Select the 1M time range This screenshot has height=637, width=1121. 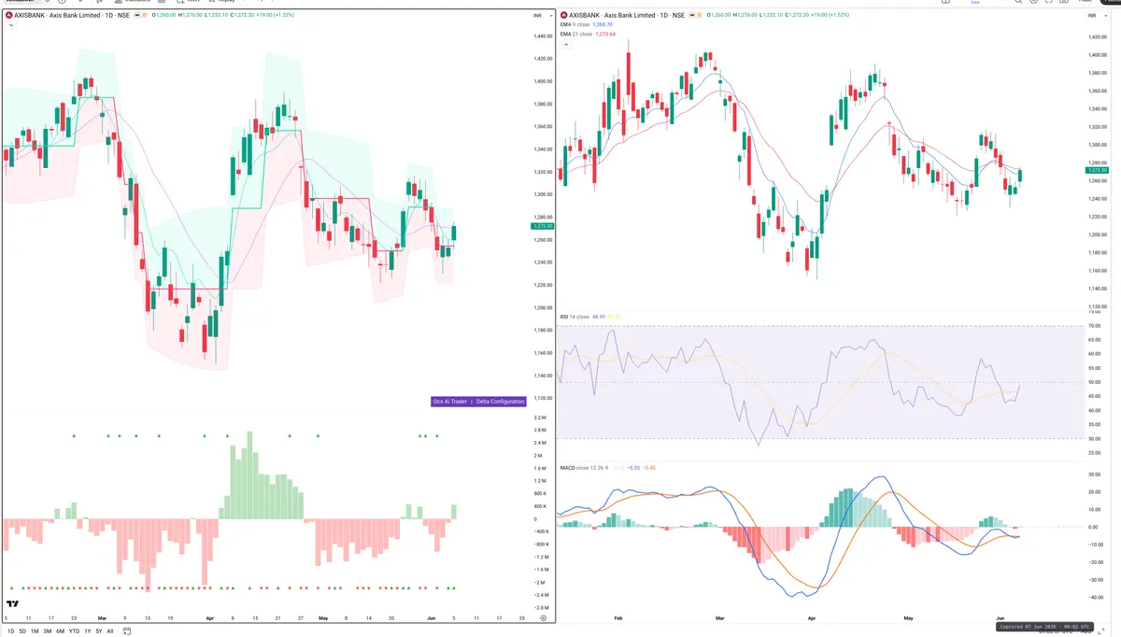click(35, 631)
